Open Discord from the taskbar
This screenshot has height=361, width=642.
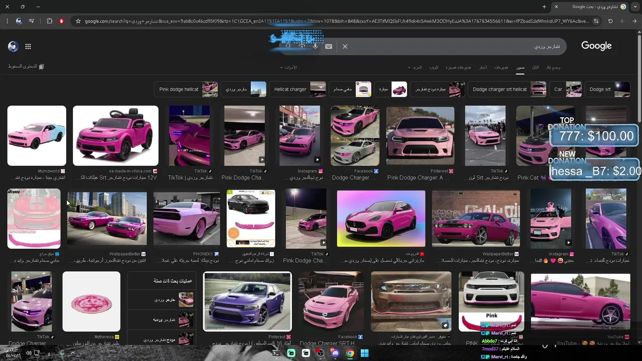point(335,353)
